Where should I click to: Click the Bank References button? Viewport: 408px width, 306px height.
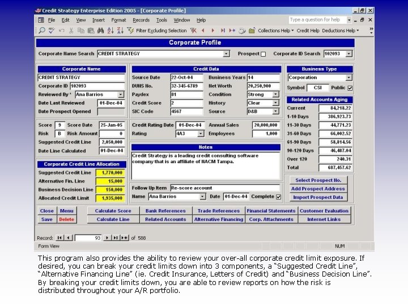point(165,211)
